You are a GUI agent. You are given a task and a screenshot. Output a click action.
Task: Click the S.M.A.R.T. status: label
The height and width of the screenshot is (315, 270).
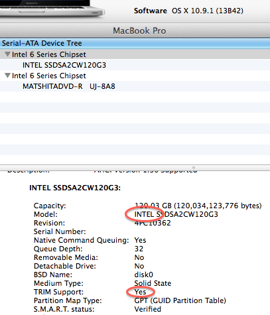pyautogui.click(x=64, y=309)
